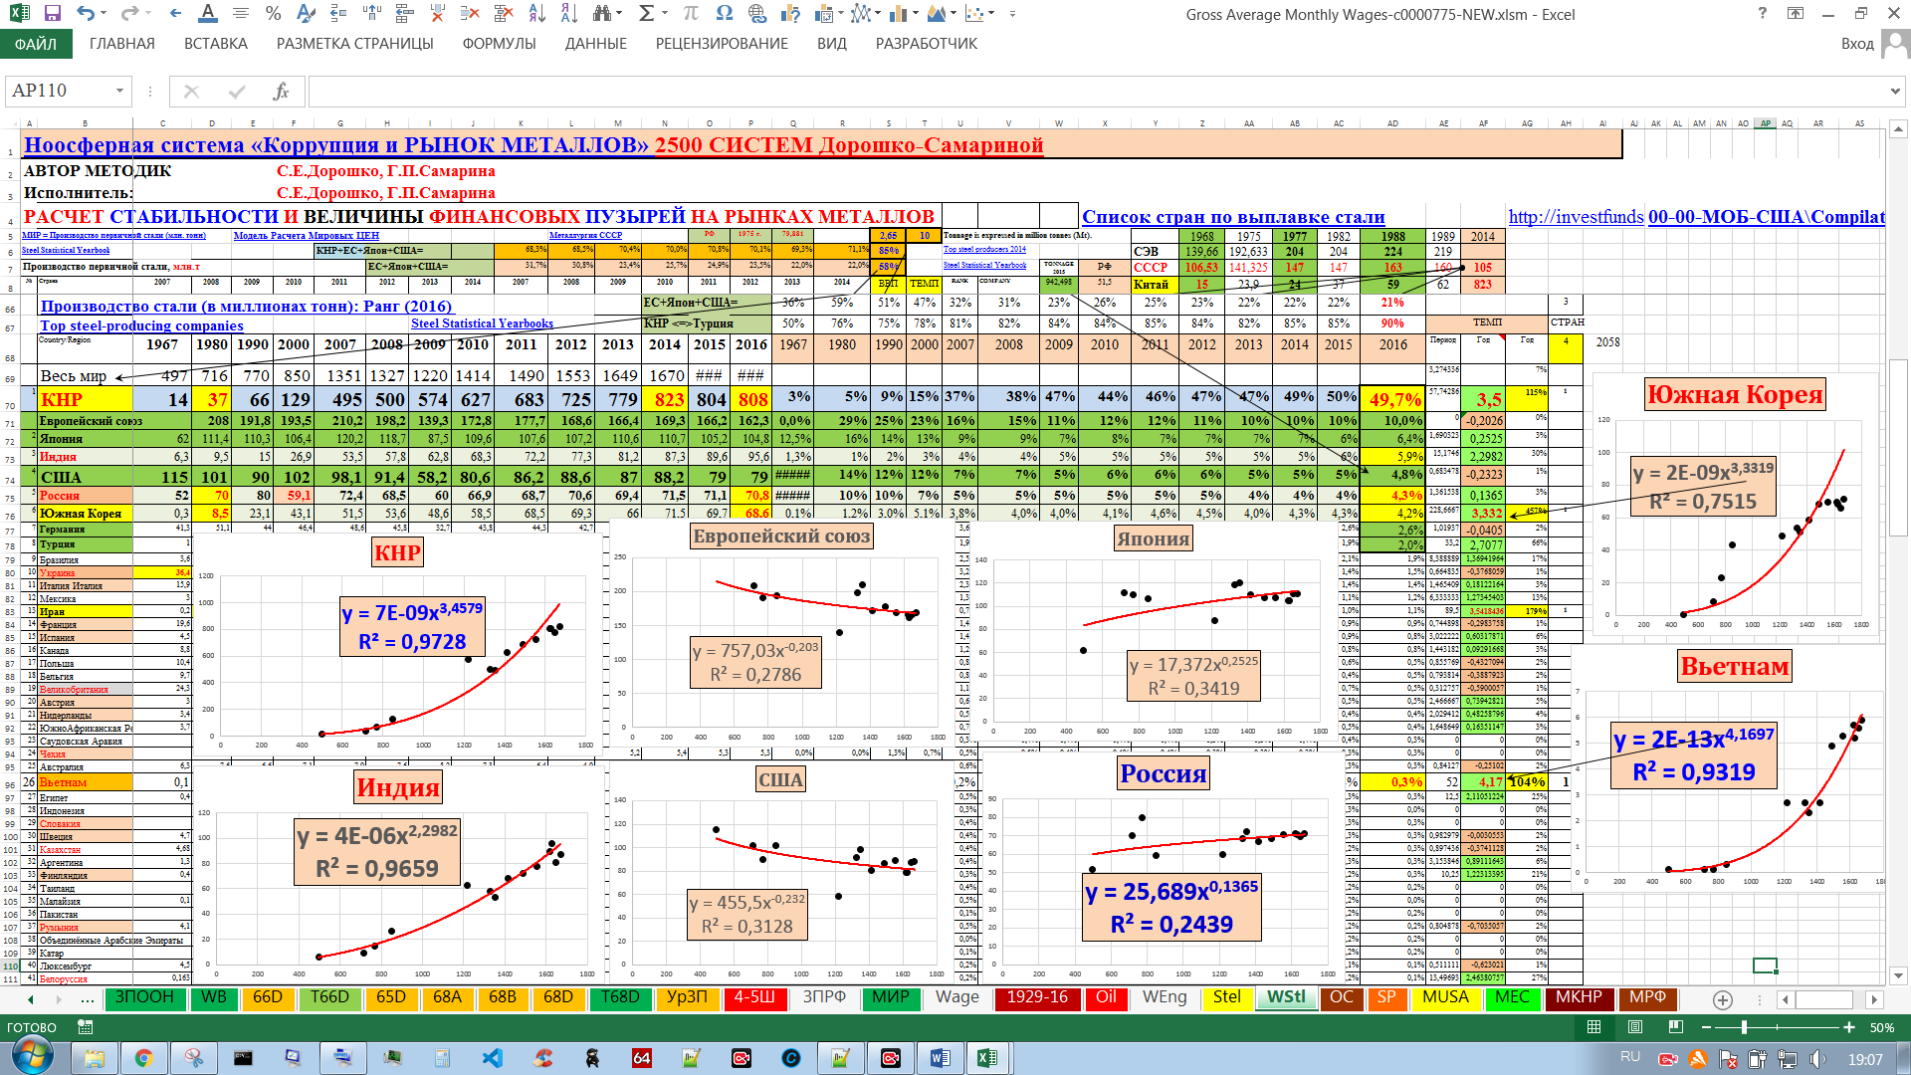Click the insert function fx icon
Viewport: 1911px width, 1075px height.
click(281, 92)
